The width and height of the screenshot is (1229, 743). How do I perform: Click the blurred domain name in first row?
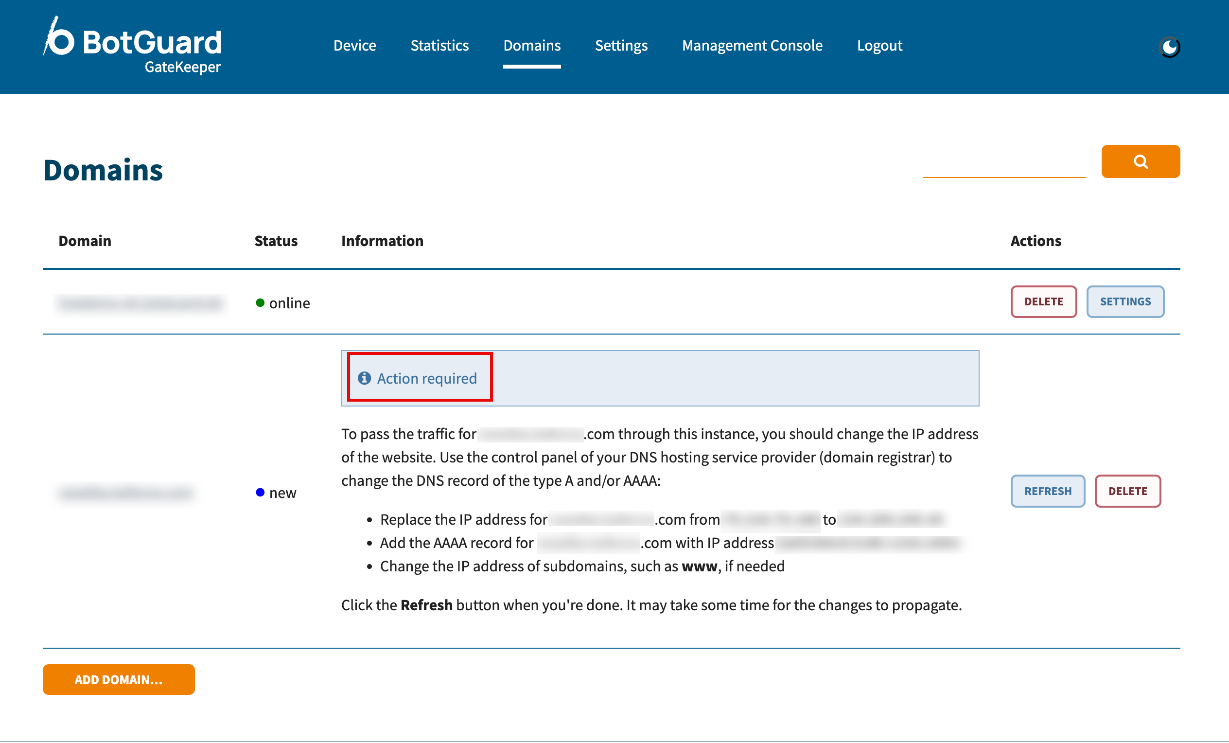pyautogui.click(x=140, y=303)
